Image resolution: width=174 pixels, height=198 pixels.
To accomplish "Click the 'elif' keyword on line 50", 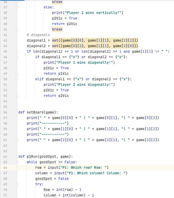I will [x=39, y=79].
